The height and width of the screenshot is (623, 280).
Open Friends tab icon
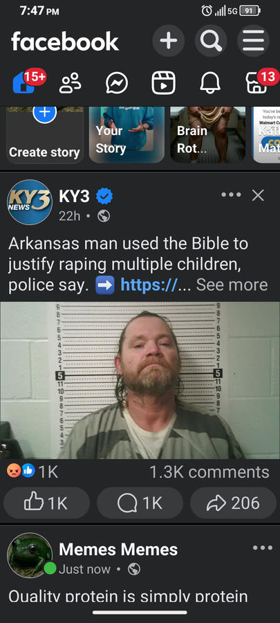pyautogui.click(x=71, y=84)
